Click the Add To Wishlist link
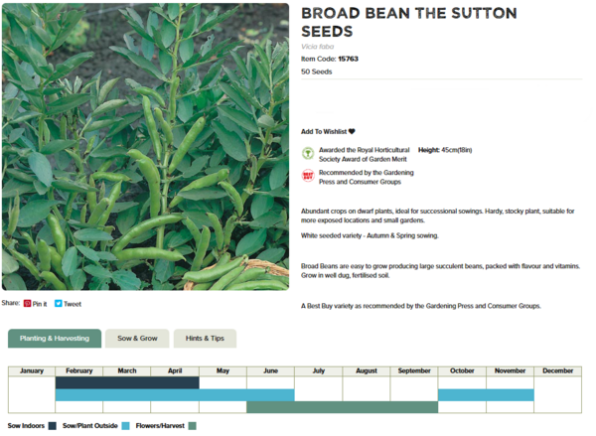This screenshot has width=596, height=436. point(324,131)
